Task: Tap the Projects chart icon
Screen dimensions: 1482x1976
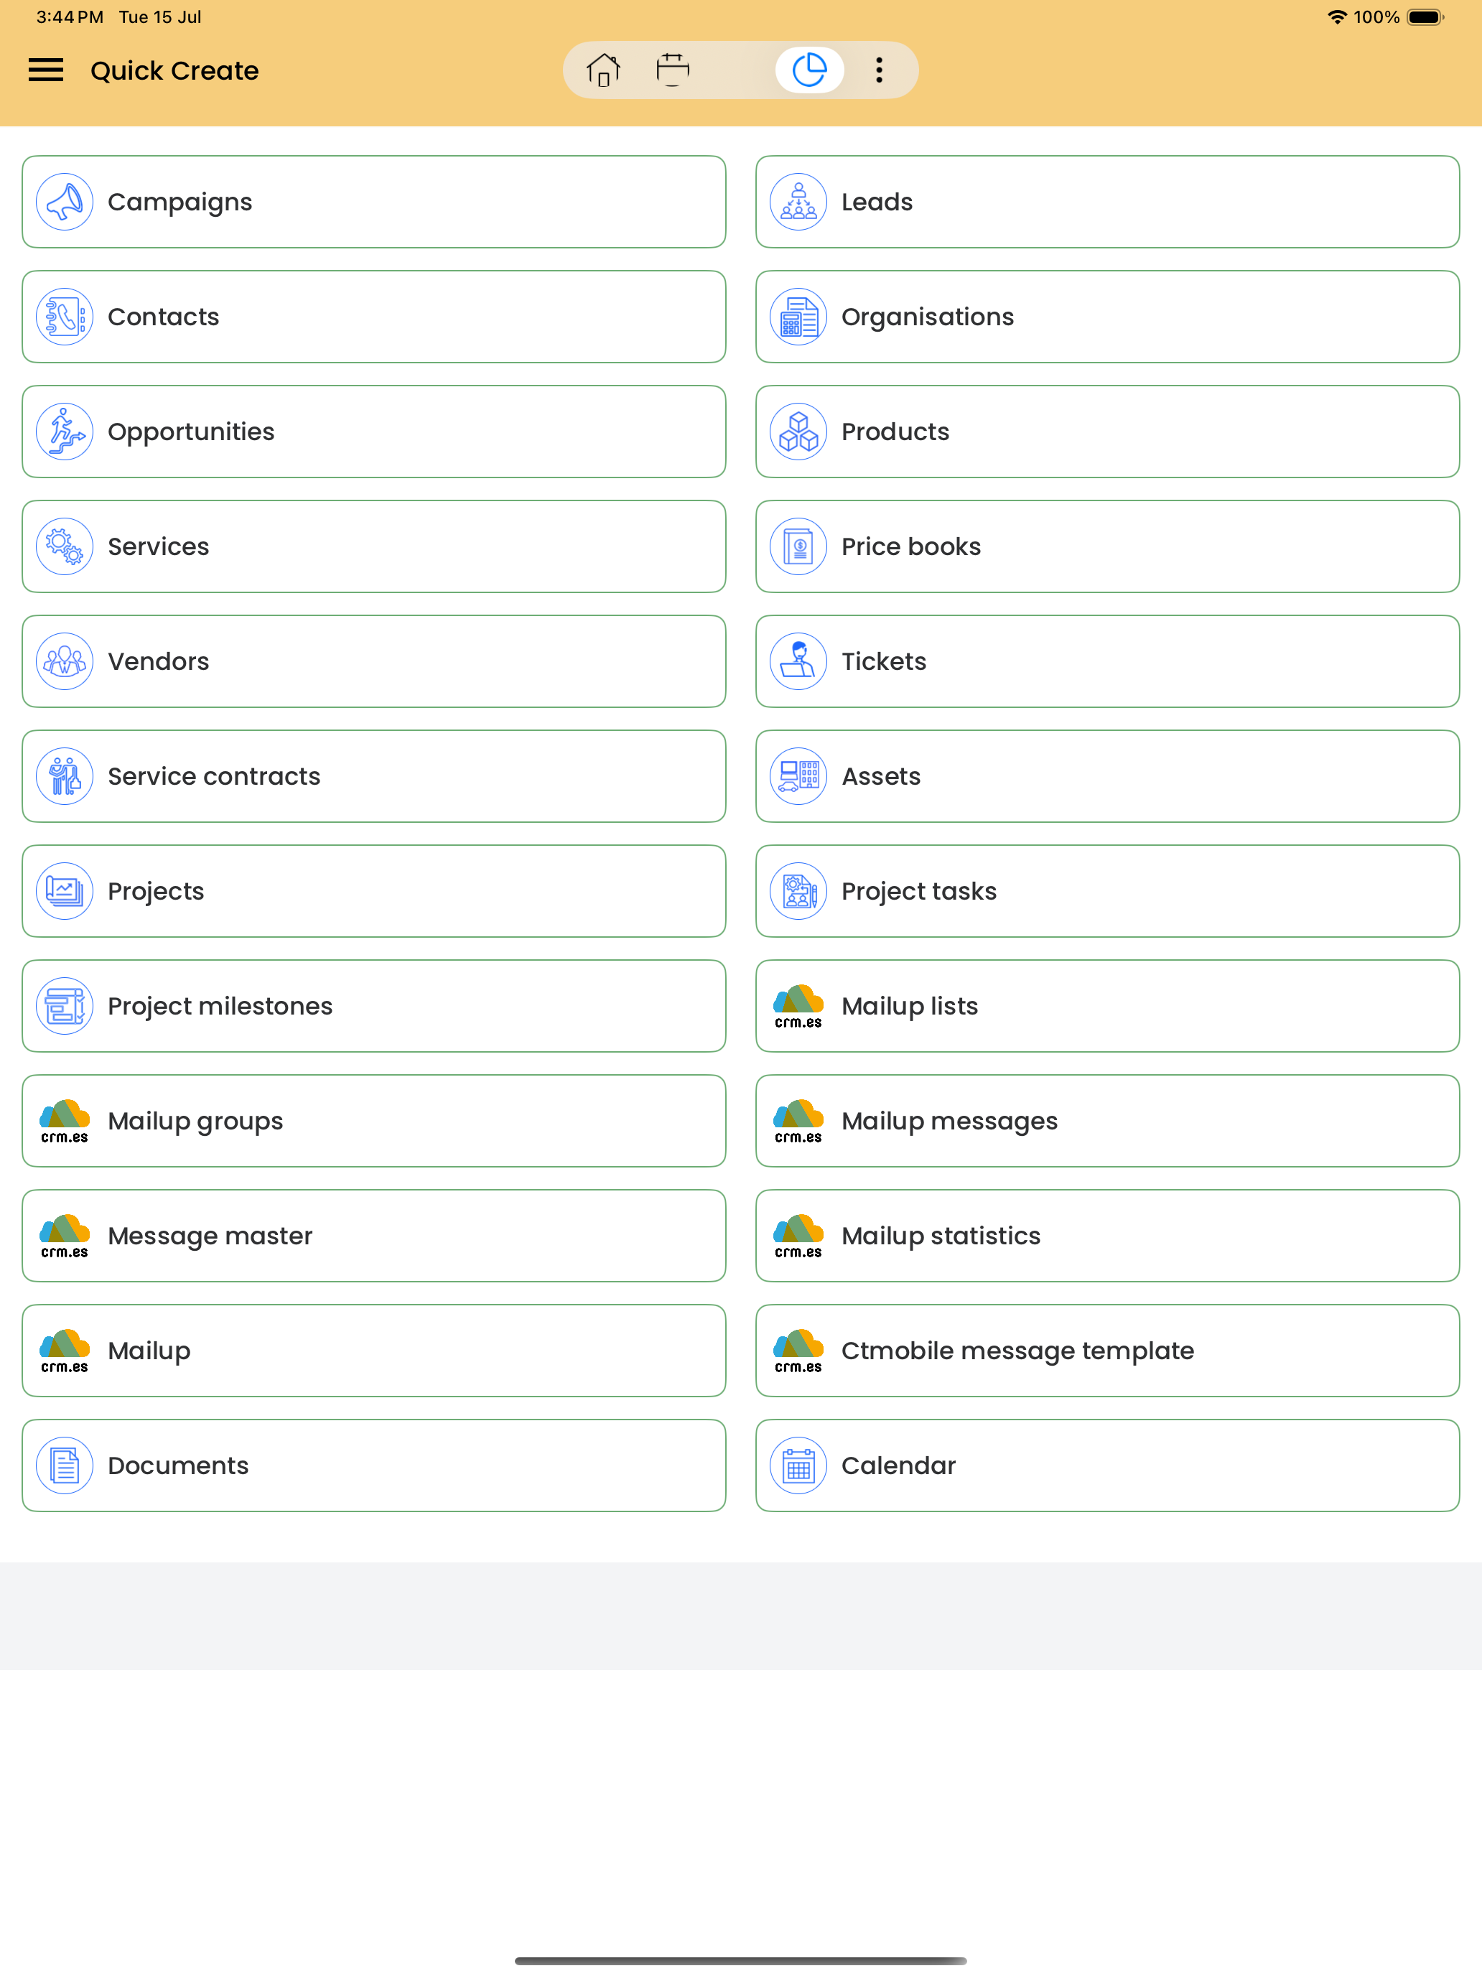Action: (65, 892)
